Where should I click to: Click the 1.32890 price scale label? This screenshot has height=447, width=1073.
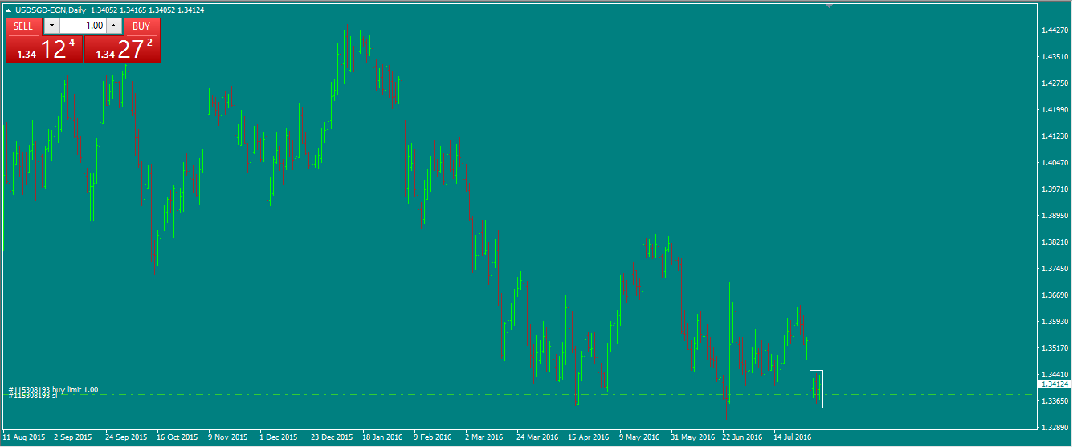pyautogui.click(x=1055, y=428)
